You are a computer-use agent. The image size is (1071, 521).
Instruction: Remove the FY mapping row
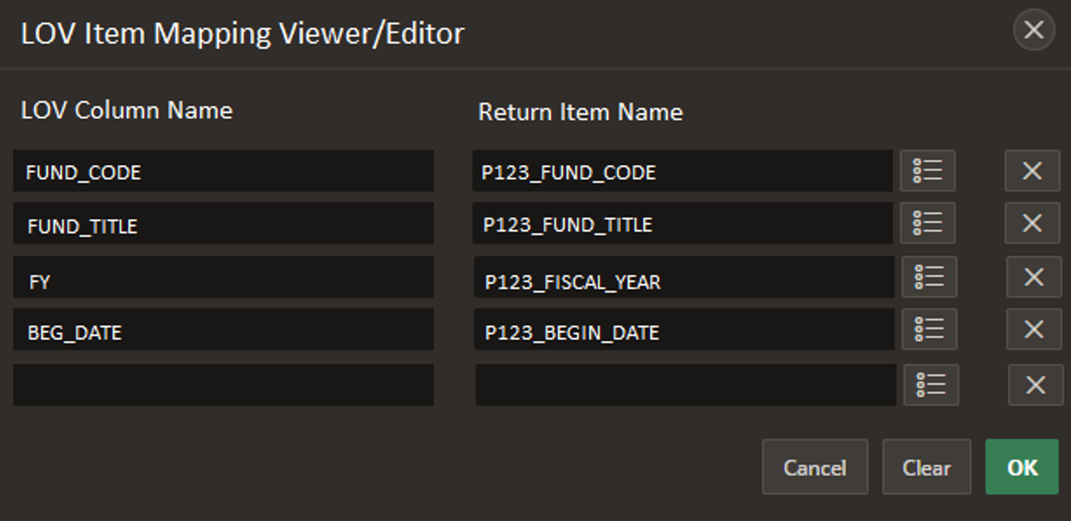1033,276
